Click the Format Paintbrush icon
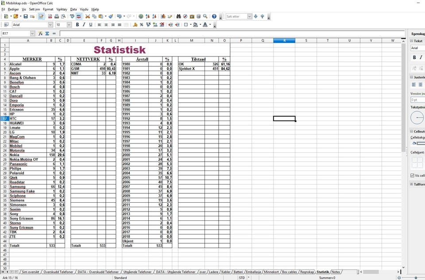The image size is (425, 280). pos(111,16)
